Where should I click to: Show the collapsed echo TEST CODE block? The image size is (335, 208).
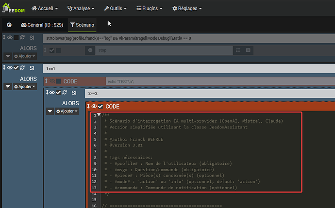click(51, 81)
